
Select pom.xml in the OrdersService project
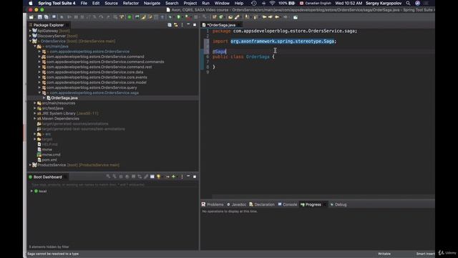[x=49, y=160]
